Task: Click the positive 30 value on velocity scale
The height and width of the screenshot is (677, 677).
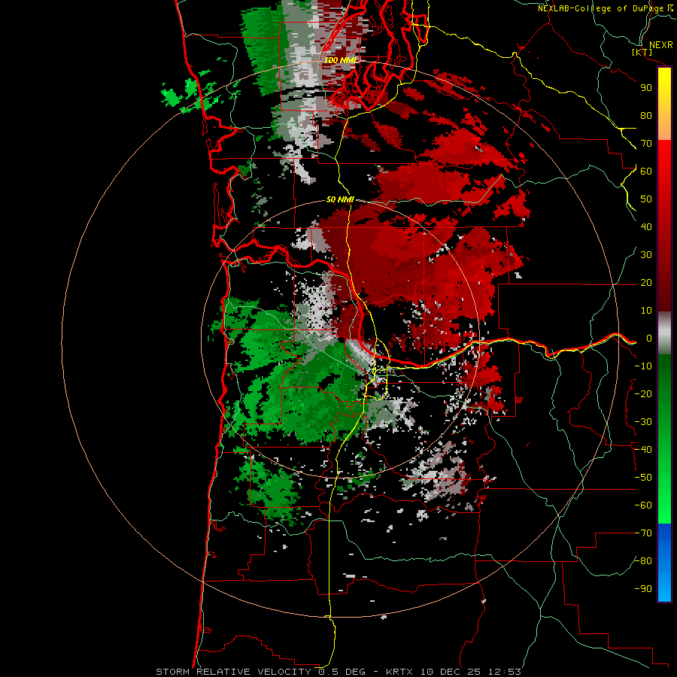Action: click(x=646, y=255)
